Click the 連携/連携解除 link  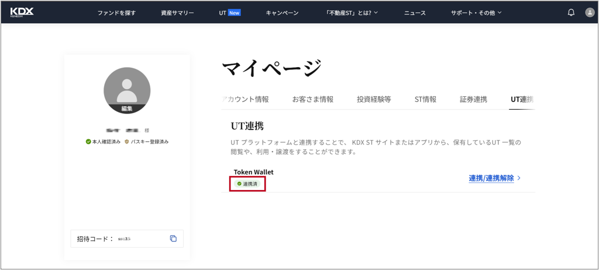[x=491, y=178]
